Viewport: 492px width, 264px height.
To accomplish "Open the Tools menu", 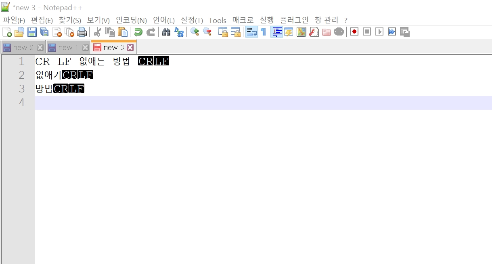I will 218,20.
